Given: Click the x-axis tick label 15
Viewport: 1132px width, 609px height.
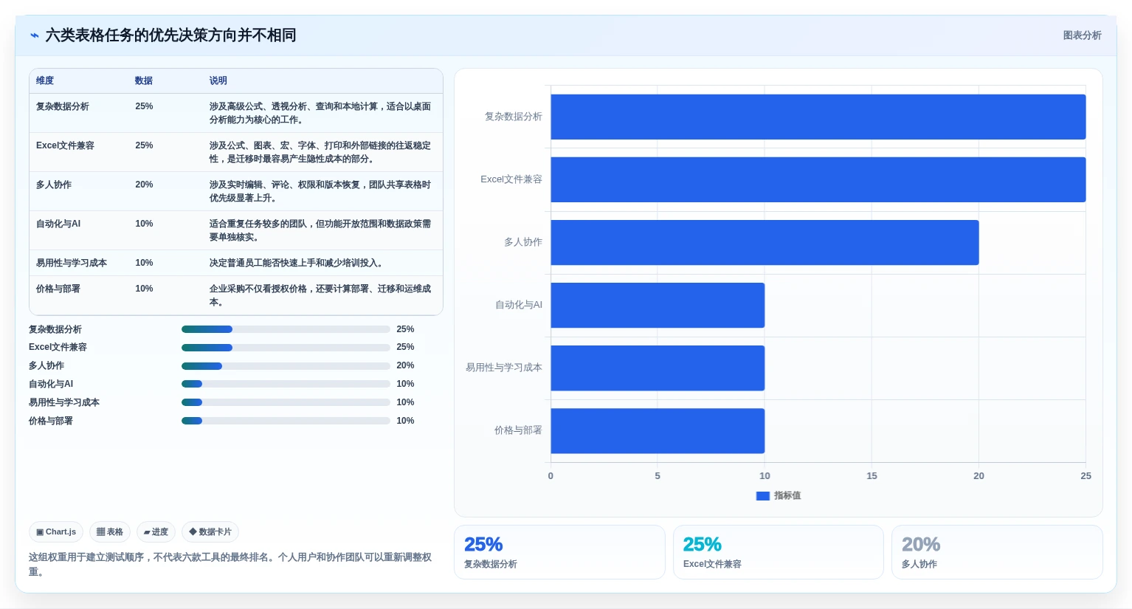Looking at the screenshot, I should tap(872, 476).
